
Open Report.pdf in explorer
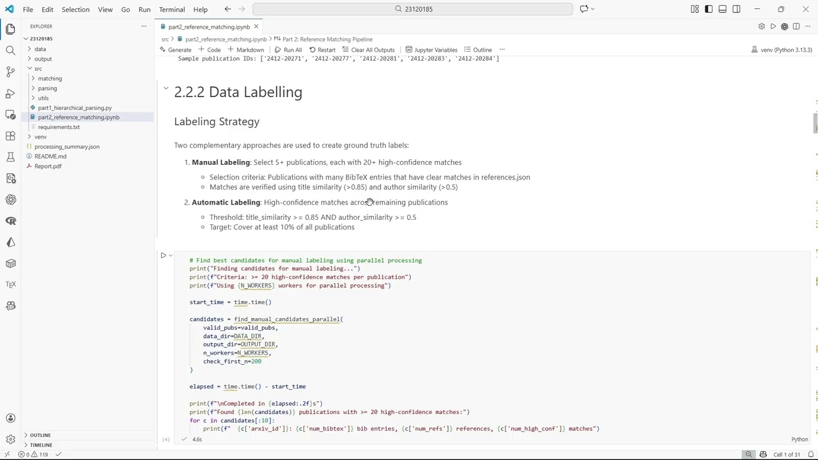click(48, 166)
